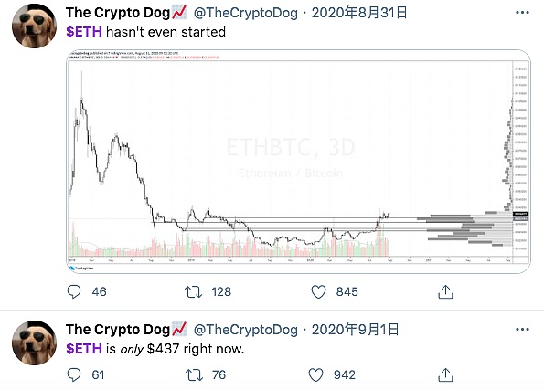544x390 pixels.
Task: Enlarge the ETHBTC 3D chart image
Action: click(x=298, y=162)
